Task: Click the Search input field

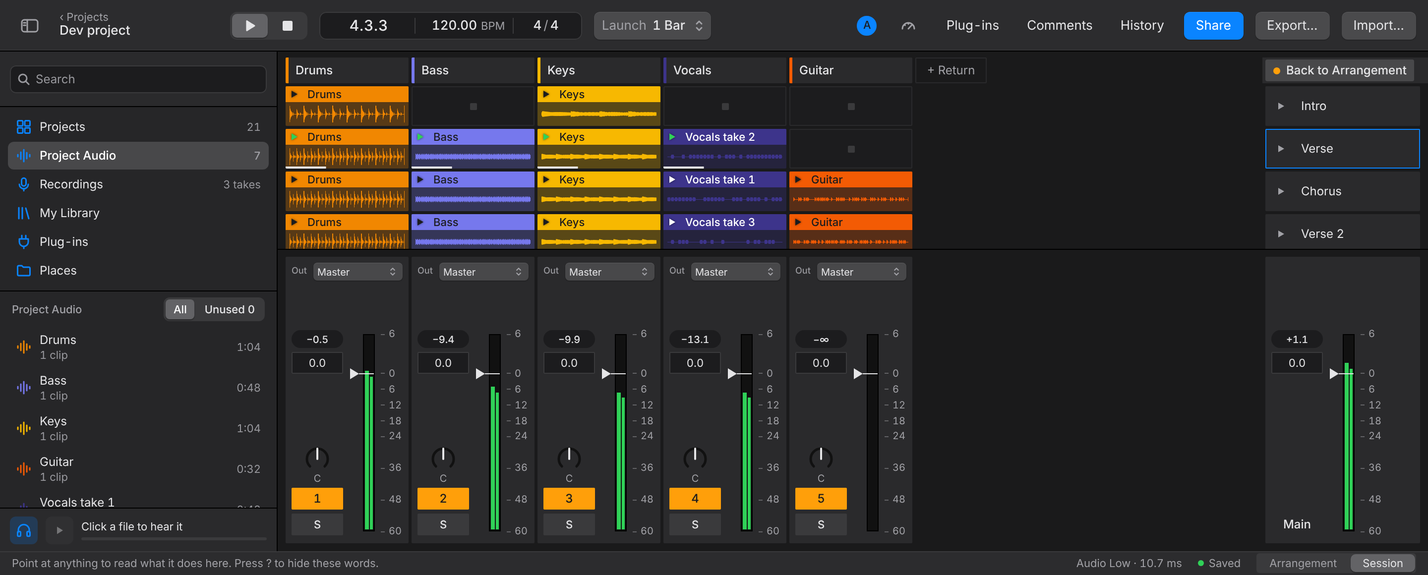Action: point(138,79)
